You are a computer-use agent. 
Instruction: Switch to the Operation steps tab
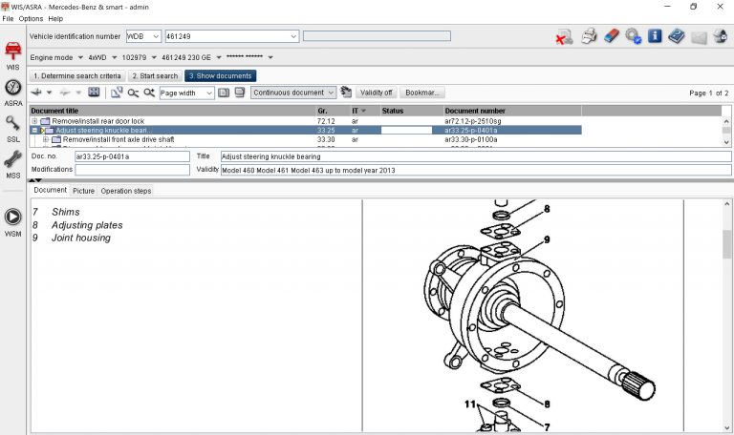click(x=126, y=191)
